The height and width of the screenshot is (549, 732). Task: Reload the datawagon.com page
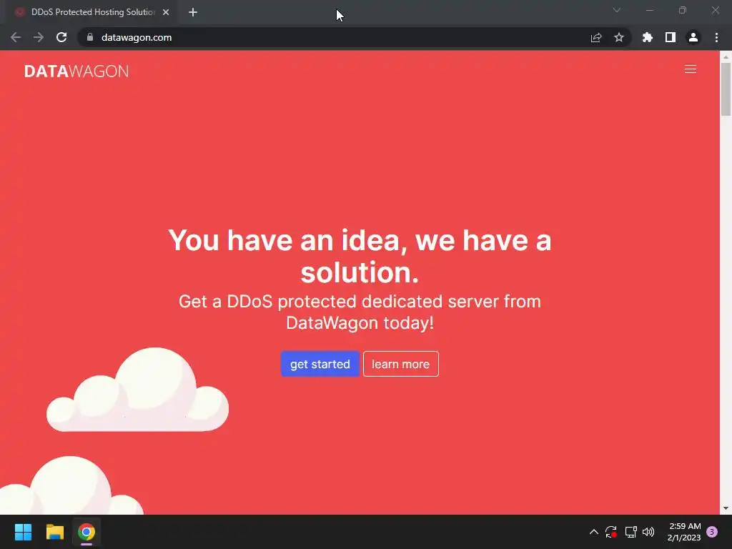click(x=61, y=37)
